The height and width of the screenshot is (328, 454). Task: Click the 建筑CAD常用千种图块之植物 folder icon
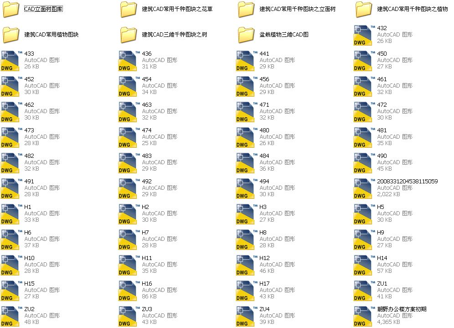coord(364,10)
